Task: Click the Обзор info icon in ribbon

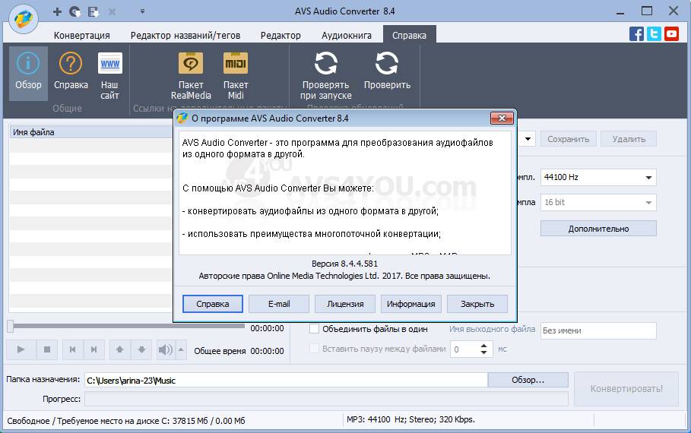Action: pos(28,65)
